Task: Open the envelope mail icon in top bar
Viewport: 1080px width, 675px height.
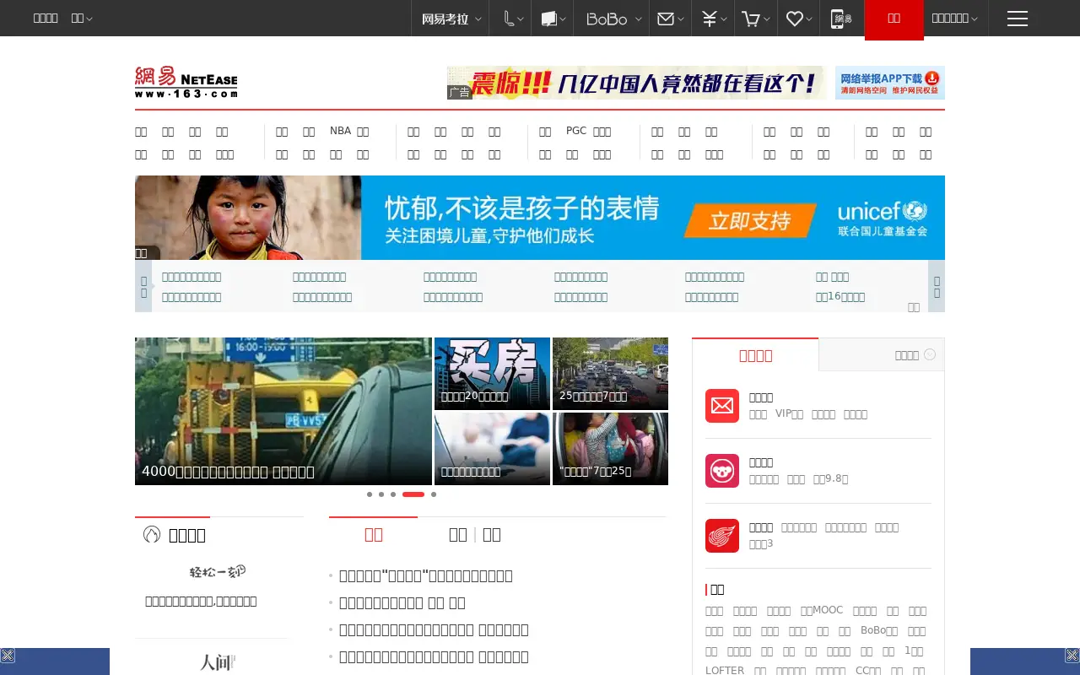Action: click(x=666, y=19)
